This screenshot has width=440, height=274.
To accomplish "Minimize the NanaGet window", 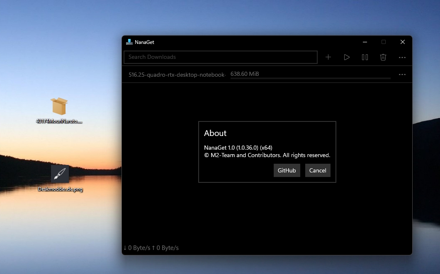I will (x=365, y=42).
